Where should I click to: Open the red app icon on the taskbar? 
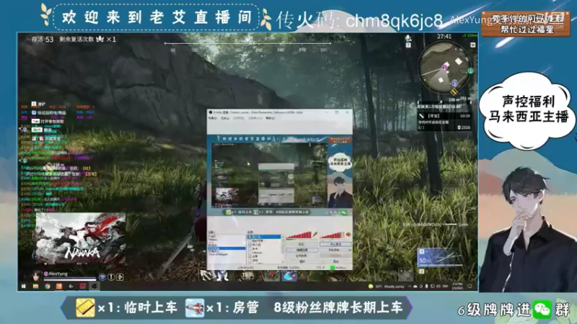[83, 286]
